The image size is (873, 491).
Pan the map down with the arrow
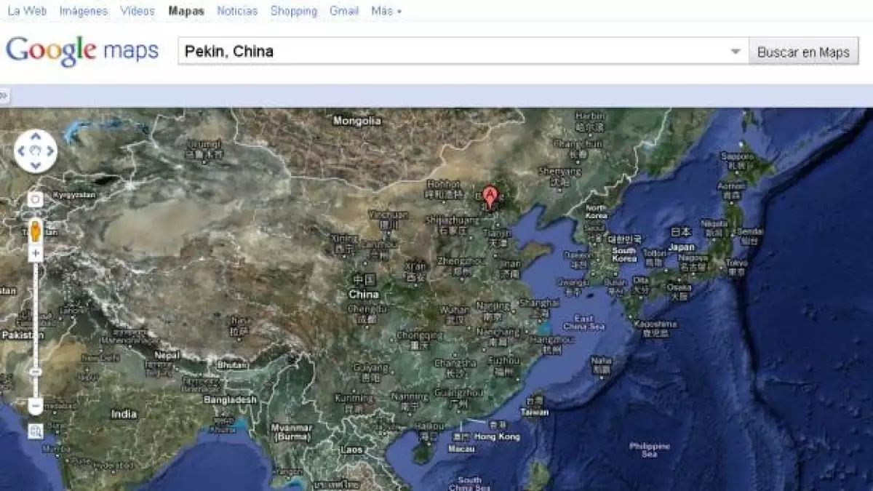(x=36, y=164)
